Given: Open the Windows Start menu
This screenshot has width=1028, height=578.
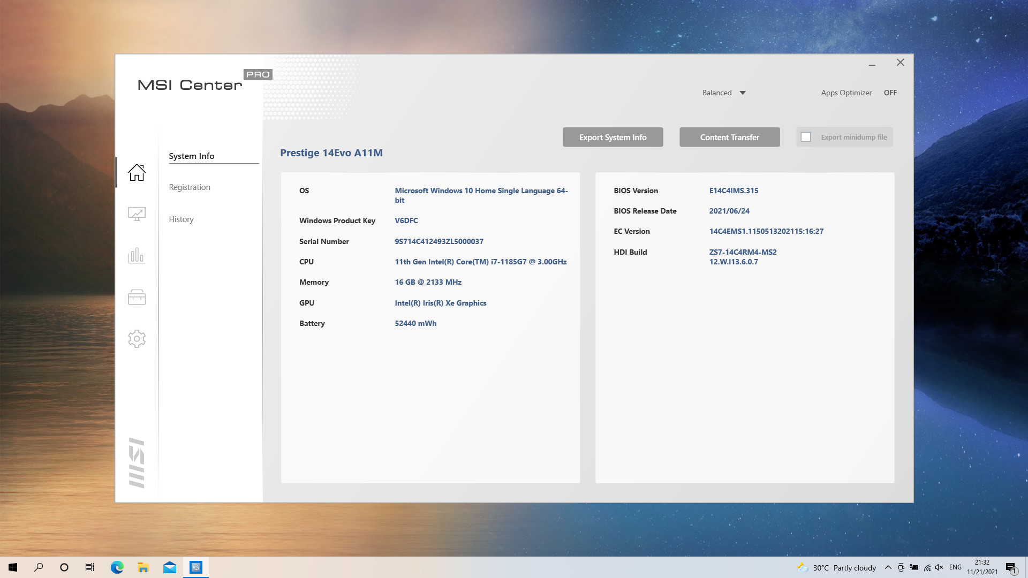Looking at the screenshot, I should click(13, 567).
